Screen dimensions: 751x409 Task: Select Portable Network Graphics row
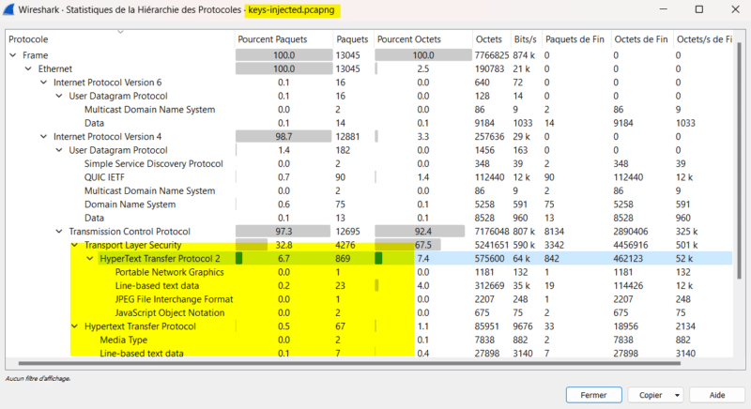point(369,272)
